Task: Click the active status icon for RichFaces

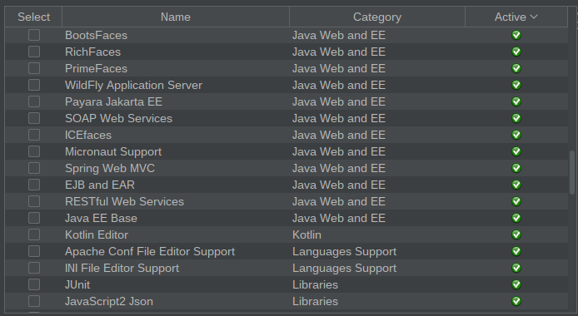Action: click(516, 52)
